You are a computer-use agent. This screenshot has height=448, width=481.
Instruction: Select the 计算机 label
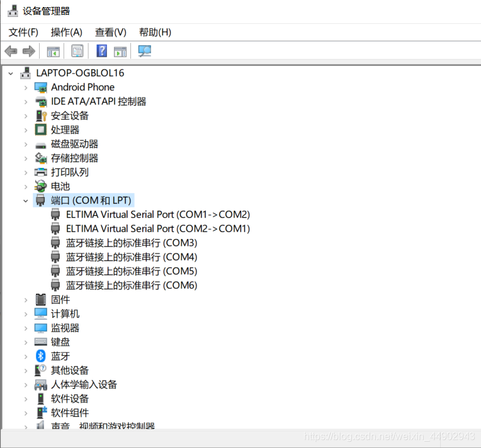coord(65,314)
